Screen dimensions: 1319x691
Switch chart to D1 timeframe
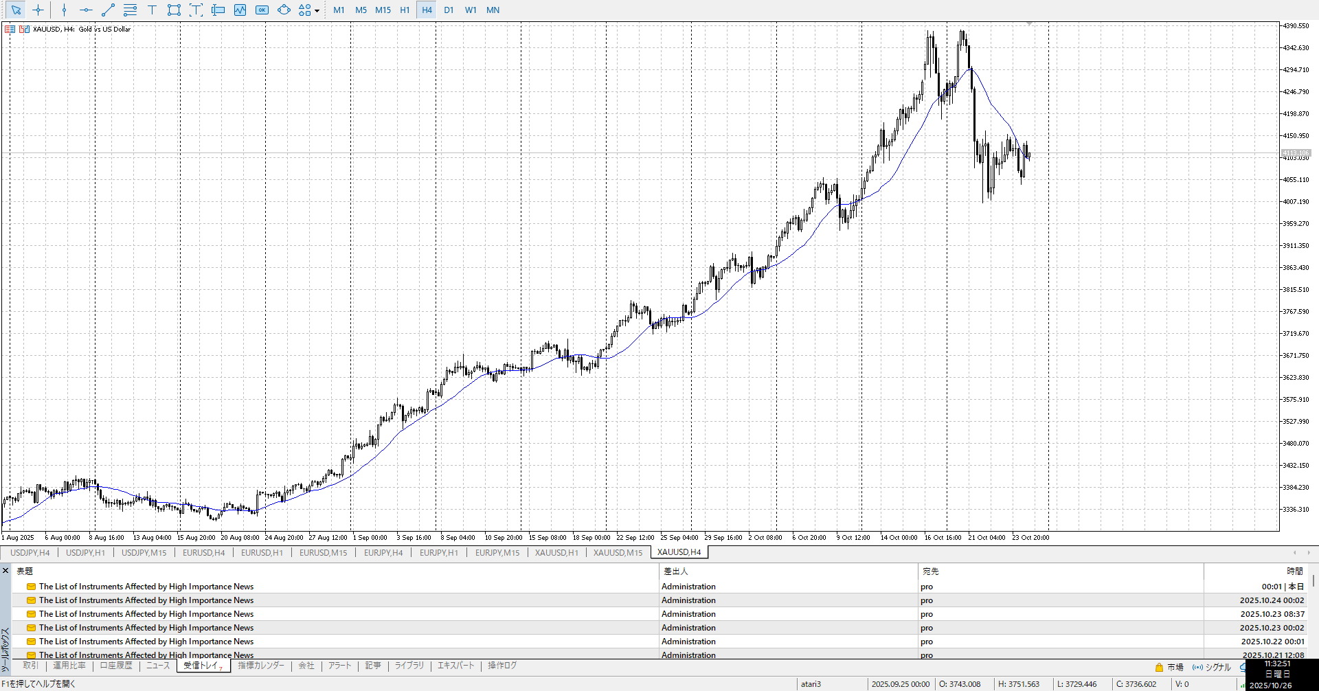pyautogui.click(x=449, y=10)
